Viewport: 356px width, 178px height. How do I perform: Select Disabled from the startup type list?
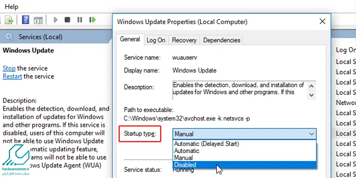(x=244, y=165)
